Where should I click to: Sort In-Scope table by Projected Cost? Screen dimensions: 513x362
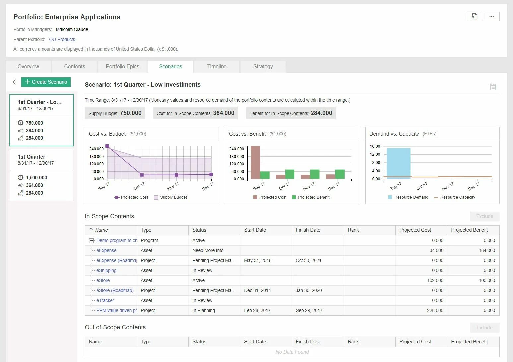click(x=421, y=230)
